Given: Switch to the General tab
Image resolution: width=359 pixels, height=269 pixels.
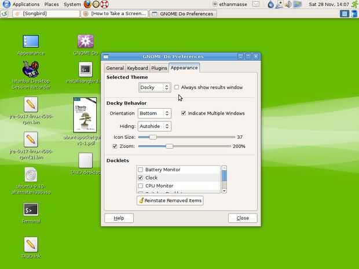Looking at the screenshot, I should [x=115, y=68].
